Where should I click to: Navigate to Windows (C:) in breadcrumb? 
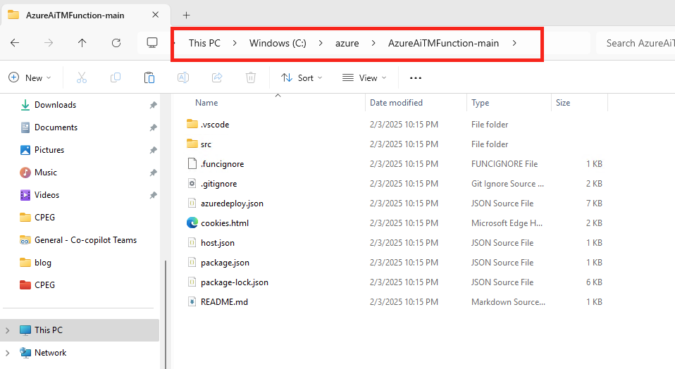(278, 43)
